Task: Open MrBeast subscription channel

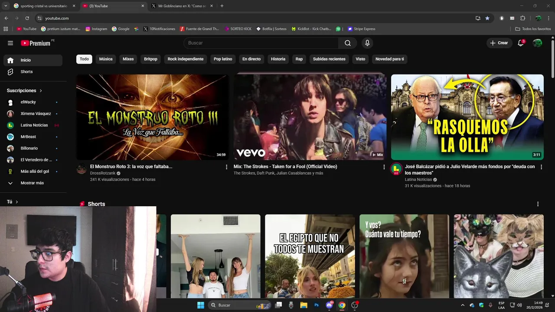Action: (x=33, y=137)
